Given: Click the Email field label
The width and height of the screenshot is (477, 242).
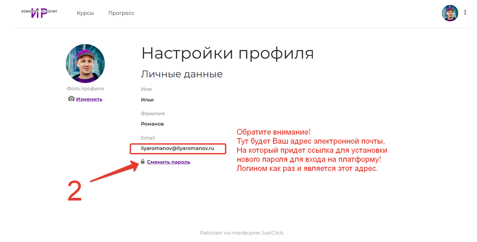Looking at the screenshot, I should 147,138.
